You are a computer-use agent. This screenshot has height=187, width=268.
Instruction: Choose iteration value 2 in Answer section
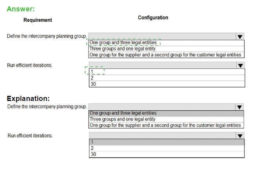(x=92, y=77)
